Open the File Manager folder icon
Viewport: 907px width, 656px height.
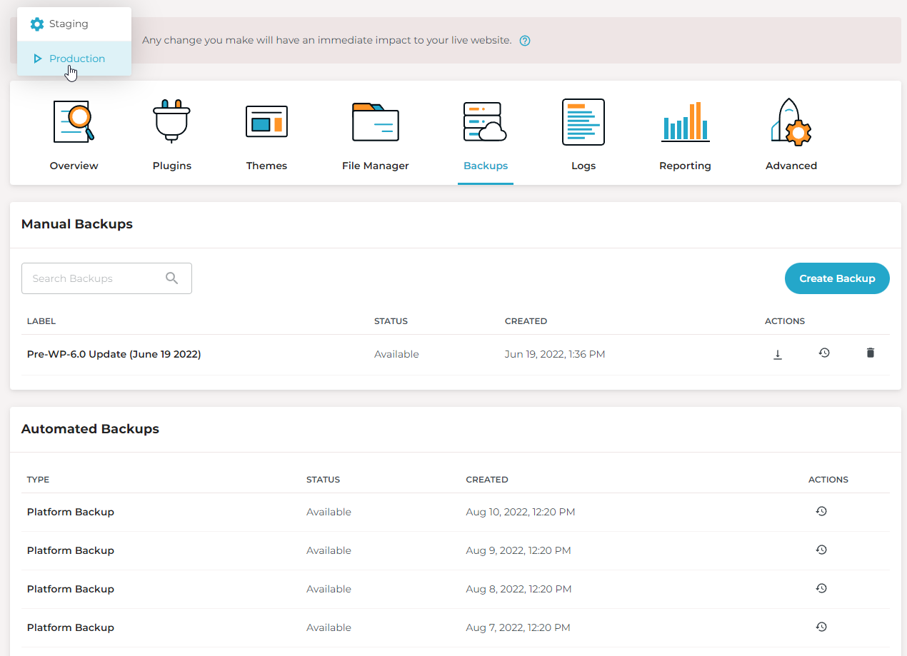click(x=376, y=122)
